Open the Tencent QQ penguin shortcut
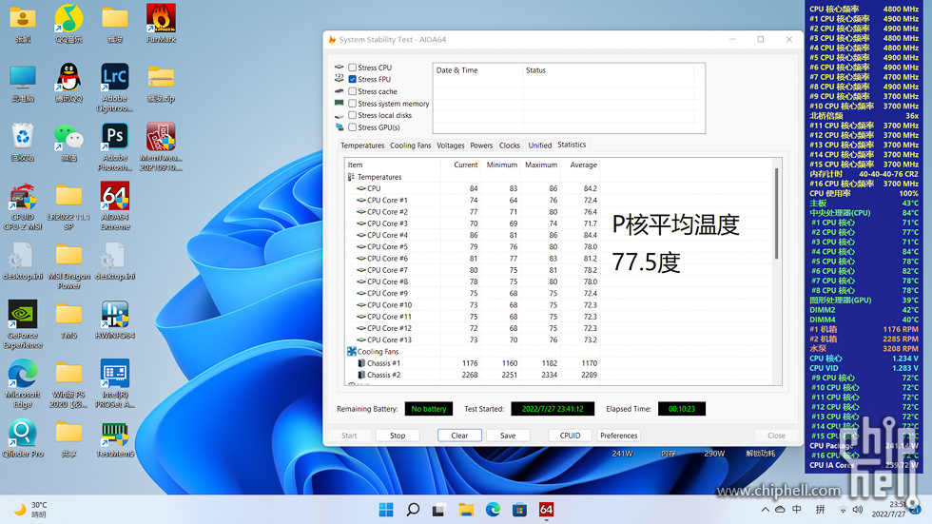 point(68,83)
